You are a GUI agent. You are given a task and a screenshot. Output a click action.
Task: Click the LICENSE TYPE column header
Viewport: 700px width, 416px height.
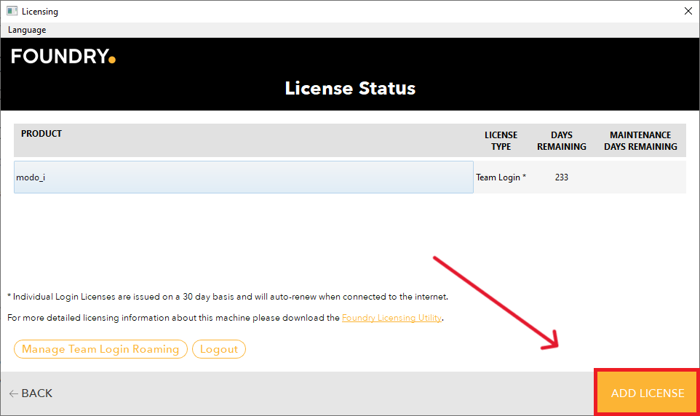tap(501, 140)
